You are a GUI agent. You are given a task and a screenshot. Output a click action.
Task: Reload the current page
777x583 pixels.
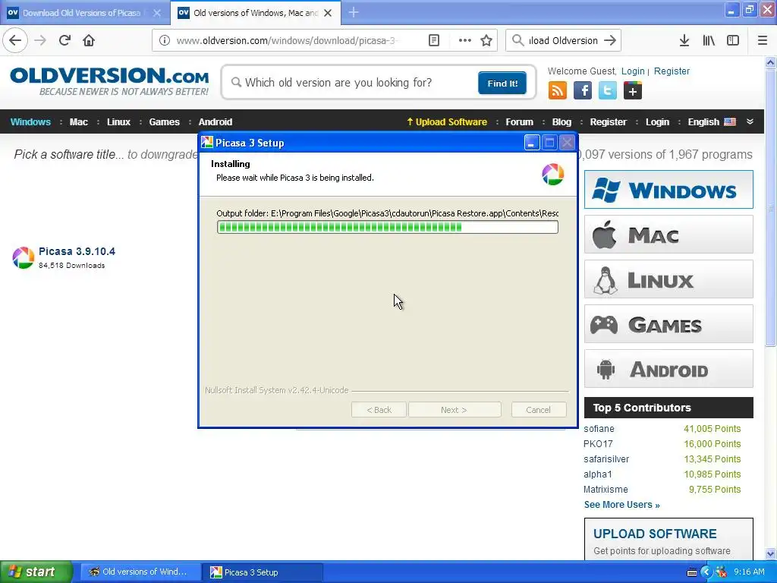(x=64, y=40)
